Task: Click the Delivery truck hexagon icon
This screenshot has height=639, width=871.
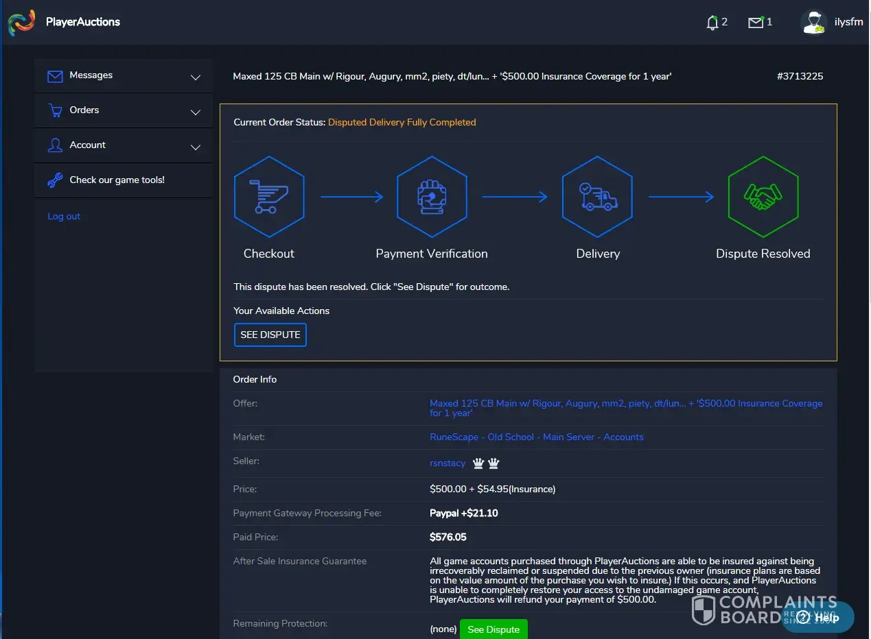Action: coord(597,196)
